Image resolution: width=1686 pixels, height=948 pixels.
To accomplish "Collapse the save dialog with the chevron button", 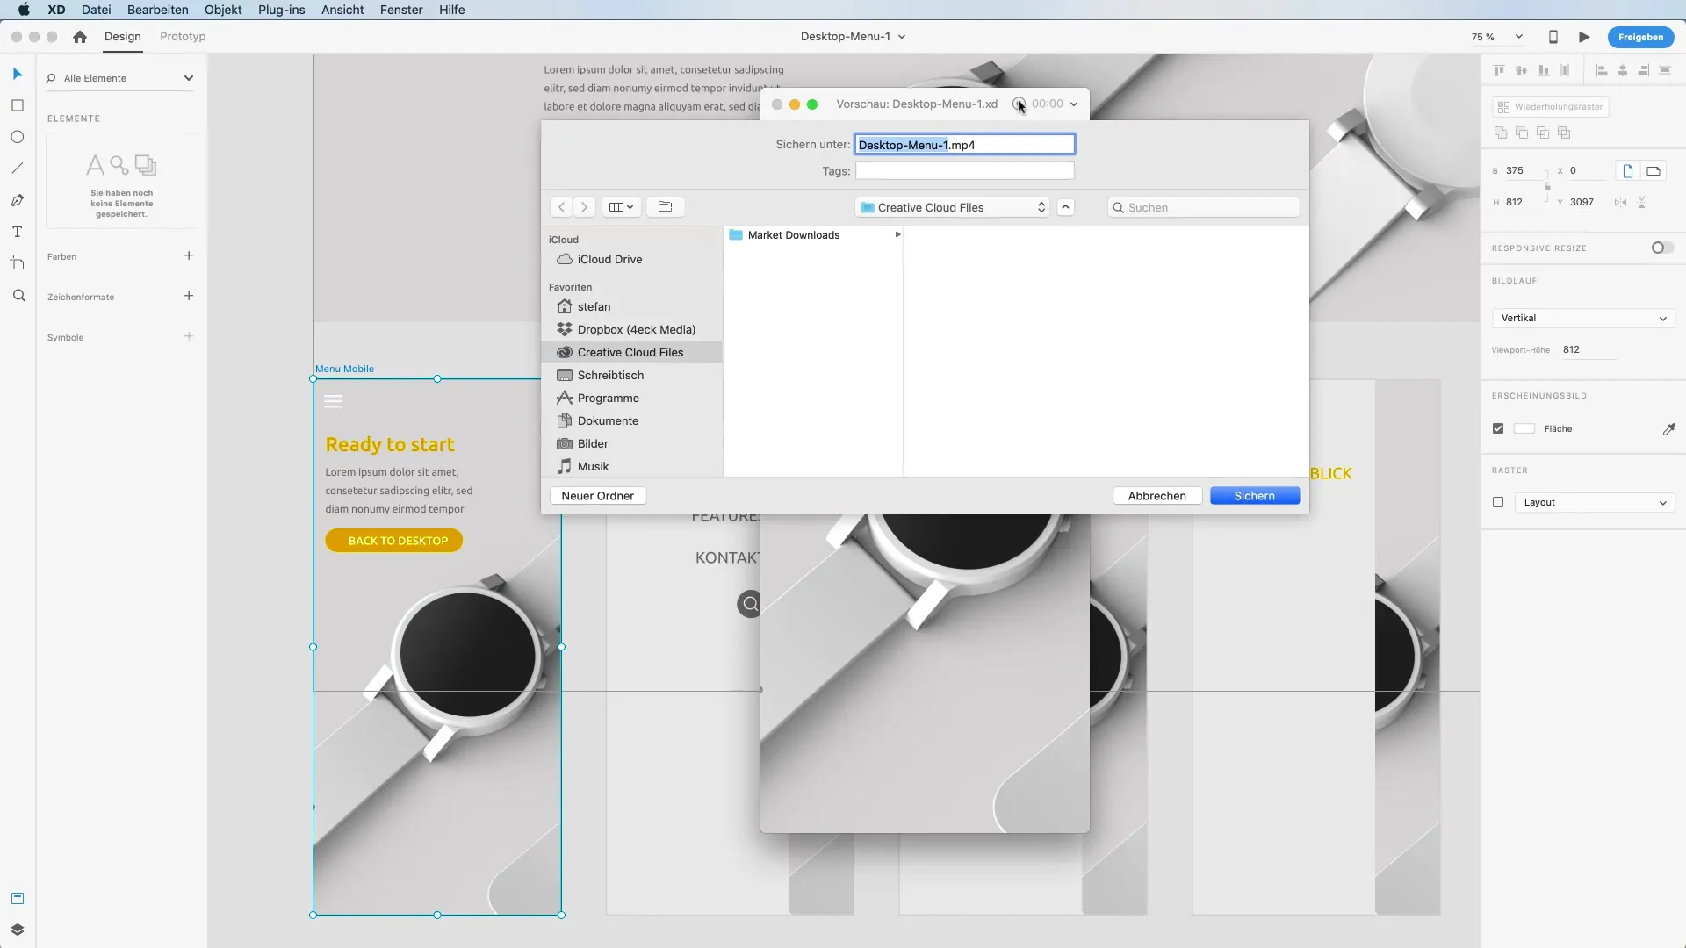I will 1065,208.
